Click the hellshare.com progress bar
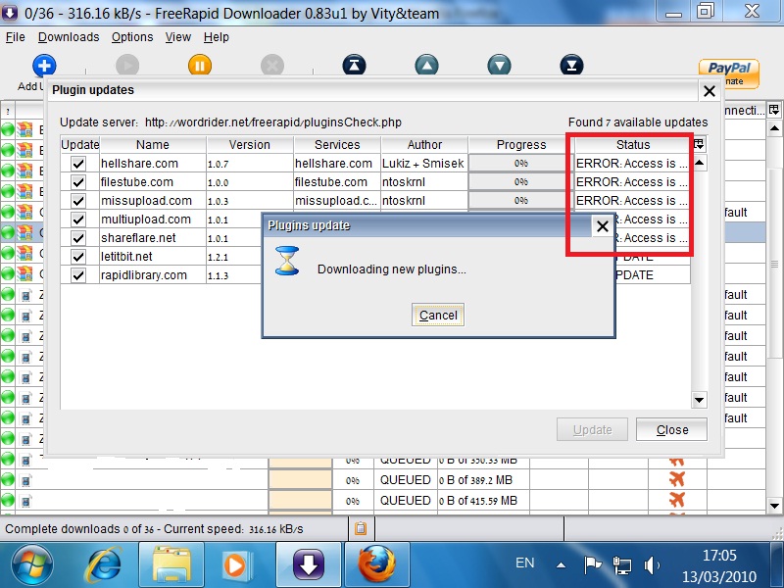 520,164
